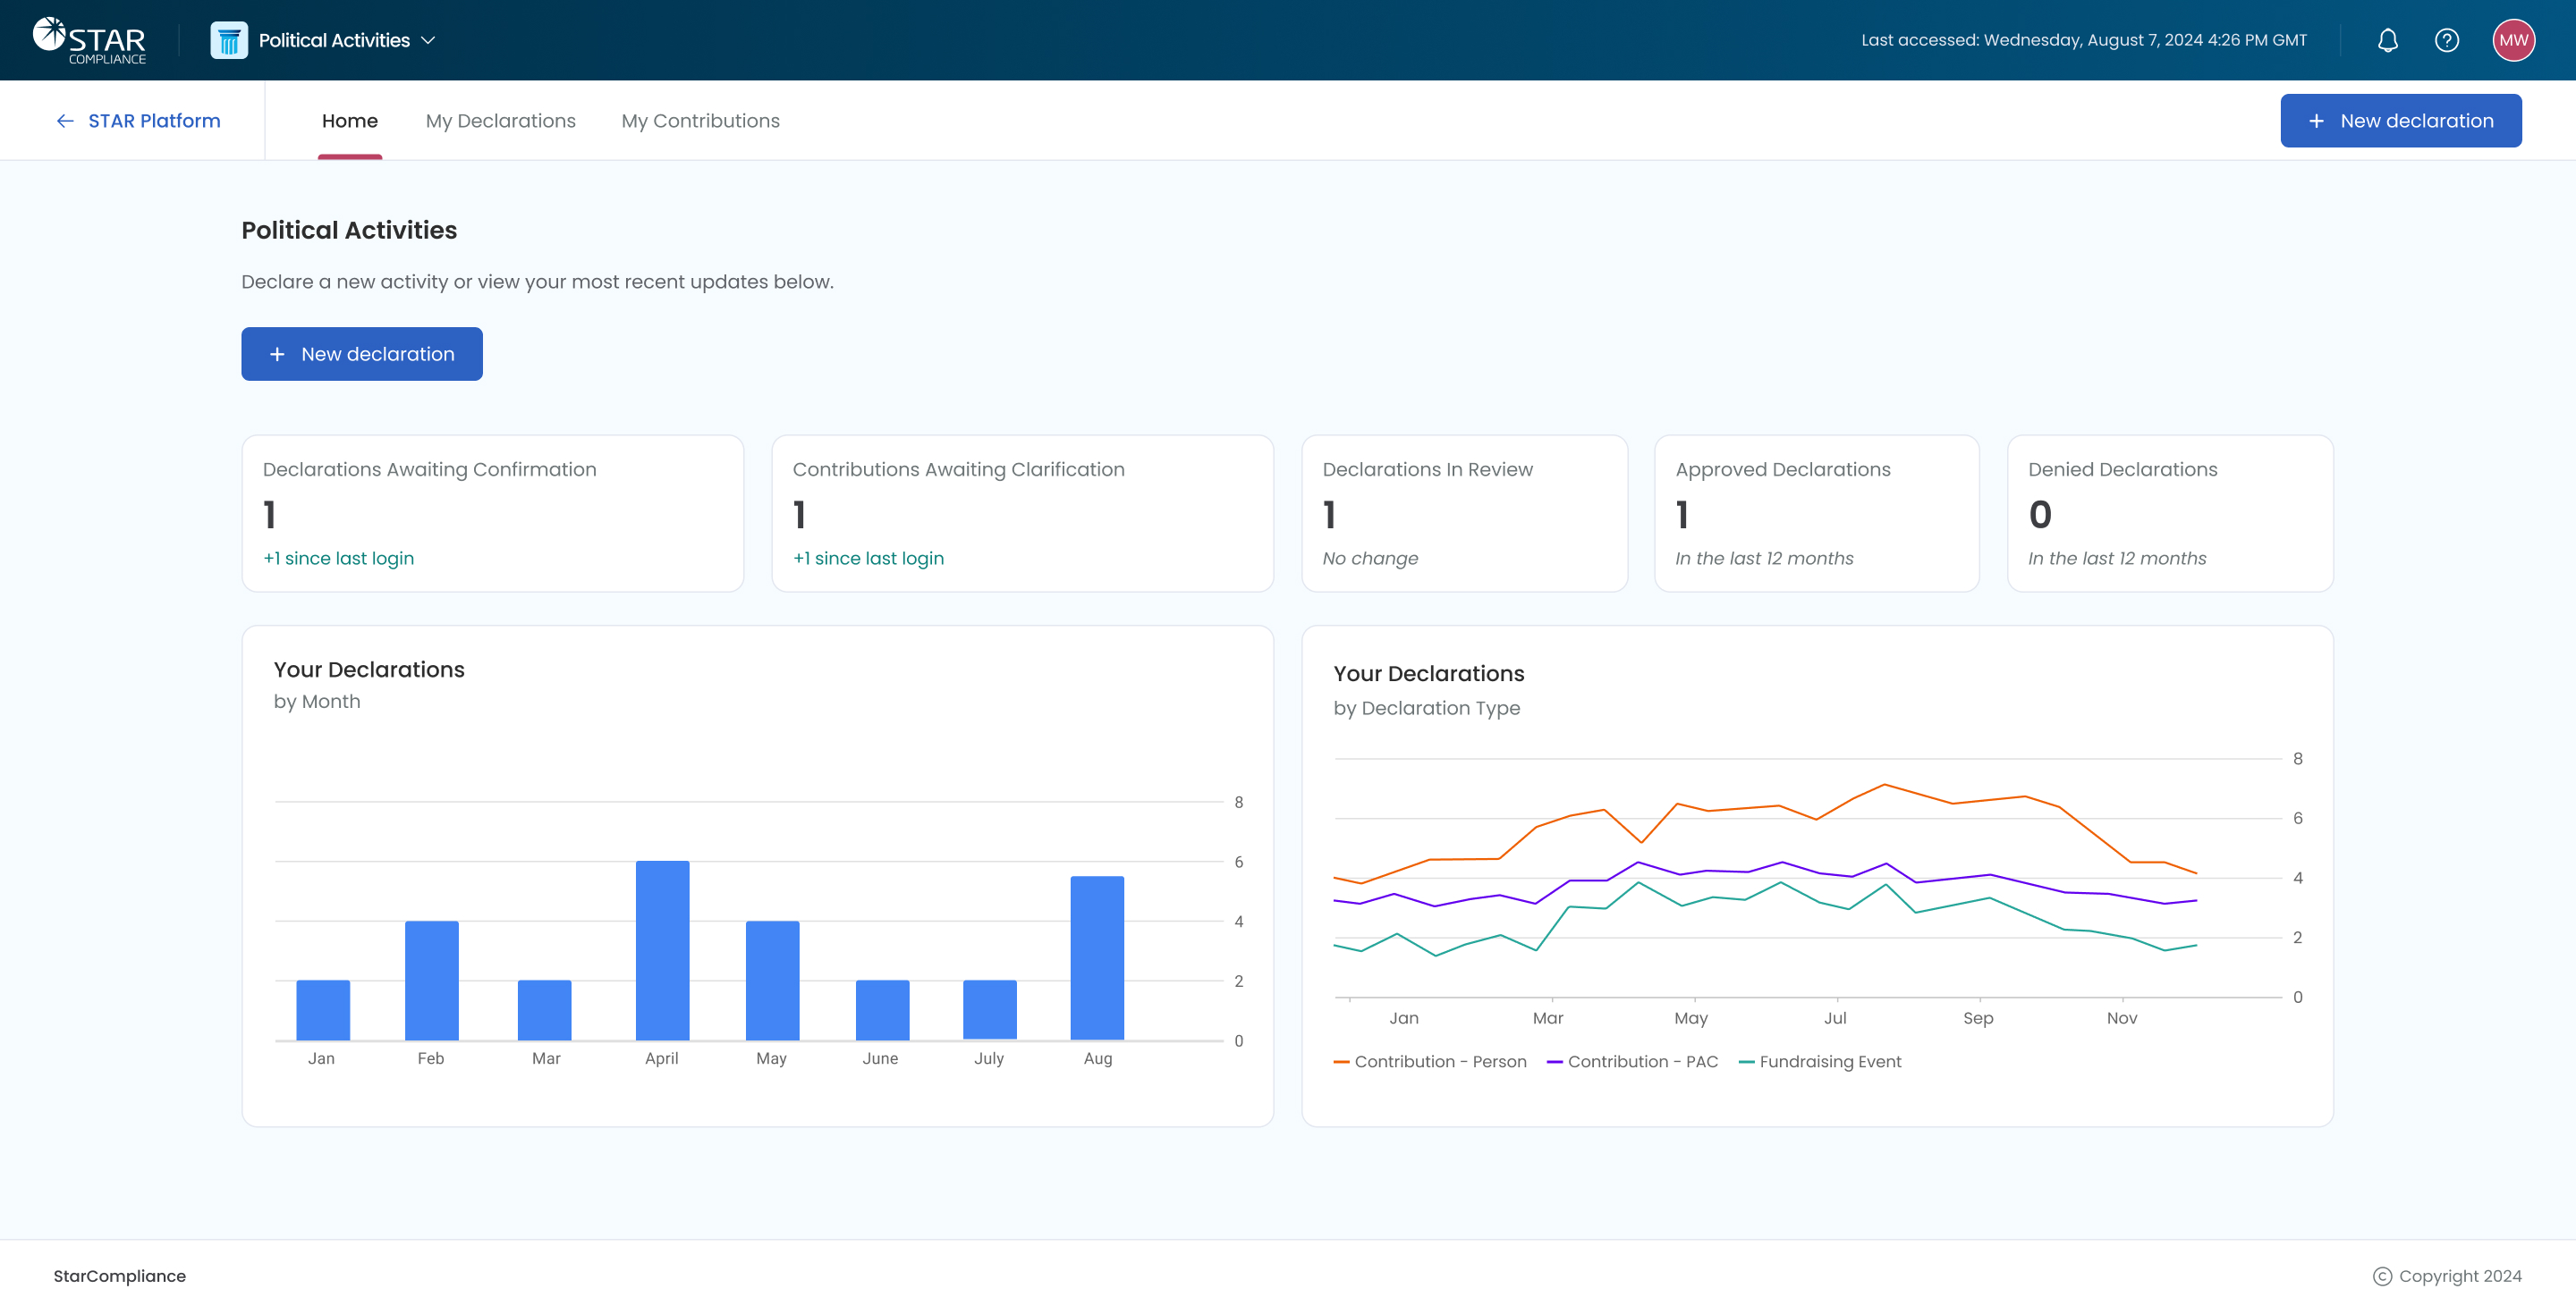Click the copyright symbol in footer
The height and width of the screenshot is (1314, 2576).
click(2382, 1276)
